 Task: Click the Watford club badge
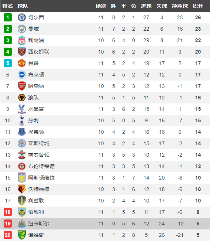21,189
